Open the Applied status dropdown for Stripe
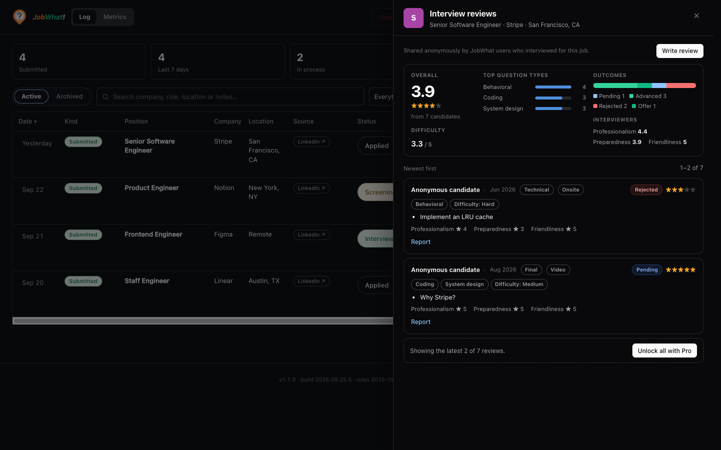The height and width of the screenshot is (450, 721). pyautogui.click(x=376, y=145)
